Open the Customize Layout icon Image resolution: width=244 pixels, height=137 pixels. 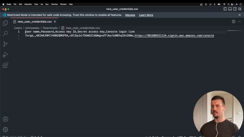coord(240,9)
